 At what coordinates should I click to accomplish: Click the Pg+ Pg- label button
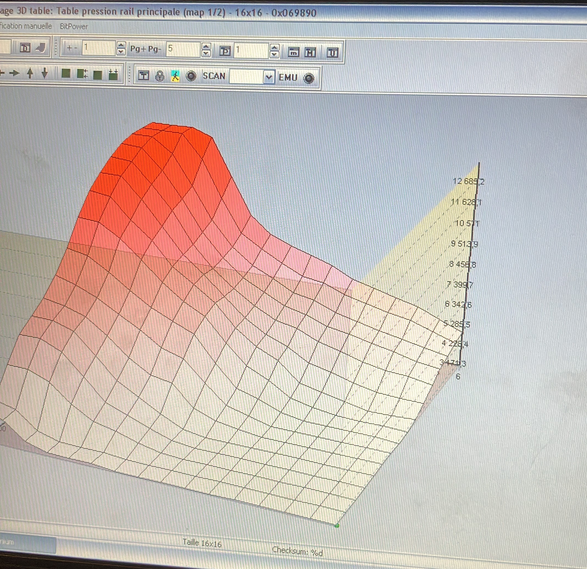pos(146,49)
